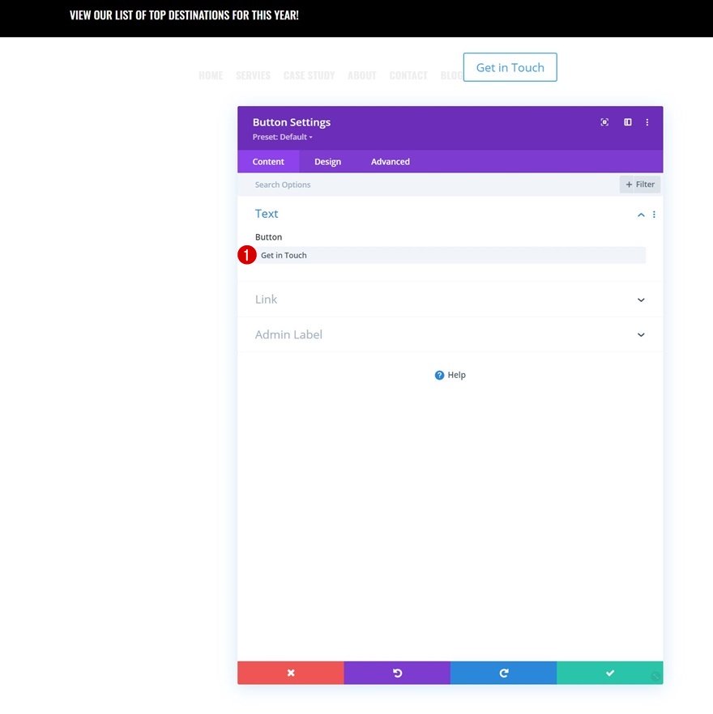Open the Preset: Default dropdown
Image resolution: width=713 pixels, height=714 pixels.
(x=282, y=137)
